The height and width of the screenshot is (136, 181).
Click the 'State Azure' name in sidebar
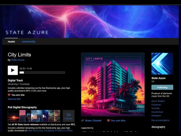click(x=158, y=78)
